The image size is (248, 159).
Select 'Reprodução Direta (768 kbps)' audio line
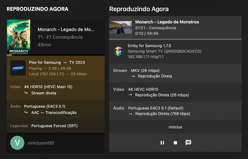163,114
